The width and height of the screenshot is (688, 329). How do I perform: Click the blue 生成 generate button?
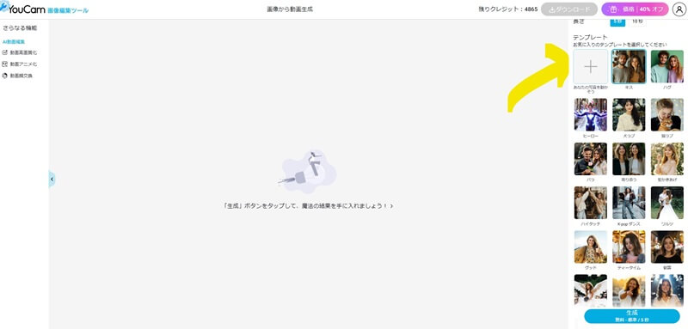(632, 316)
